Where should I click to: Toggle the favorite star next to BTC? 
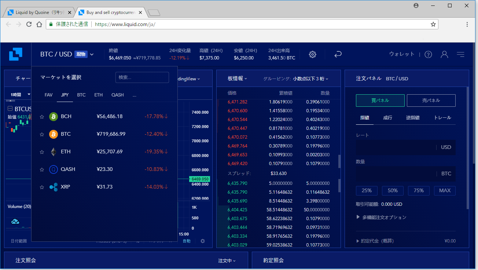(x=41, y=134)
